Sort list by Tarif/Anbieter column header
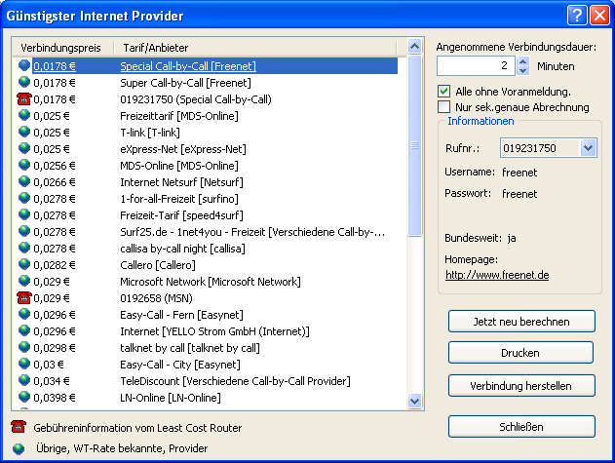615x463 pixels. click(x=255, y=48)
